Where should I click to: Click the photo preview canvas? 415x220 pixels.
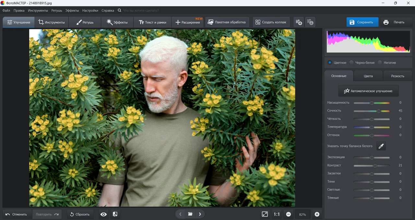162,118
